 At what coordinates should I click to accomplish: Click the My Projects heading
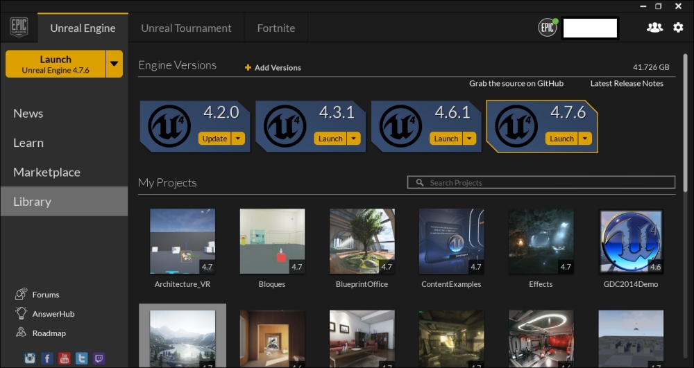(167, 182)
